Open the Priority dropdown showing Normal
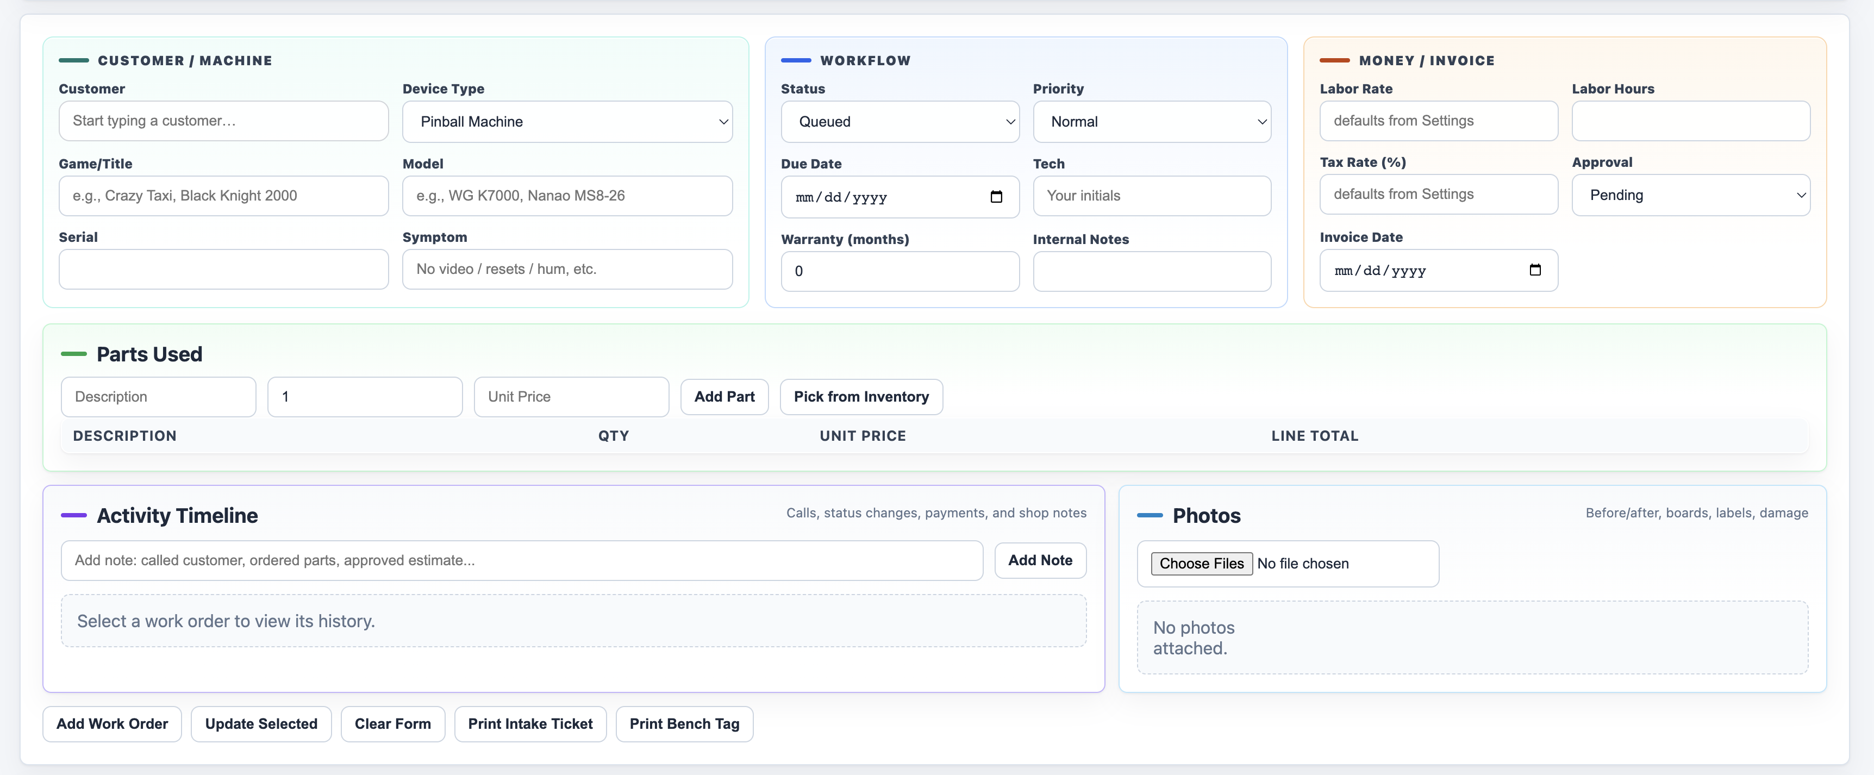Viewport: 1874px width, 775px height. pyautogui.click(x=1152, y=122)
